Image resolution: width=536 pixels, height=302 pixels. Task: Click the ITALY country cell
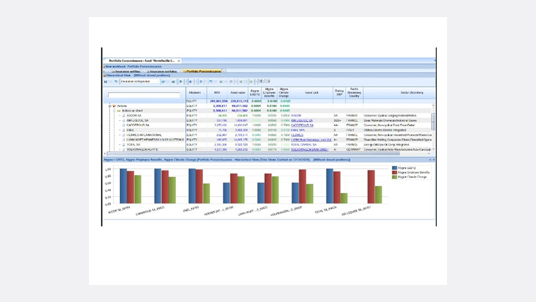[x=350, y=130]
